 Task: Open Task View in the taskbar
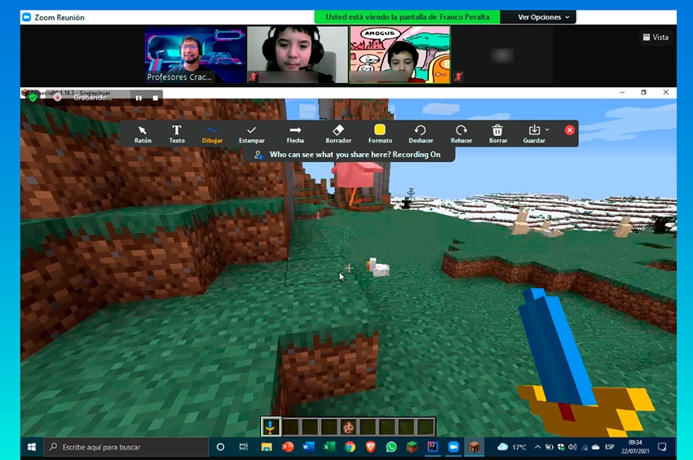click(x=244, y=447)
